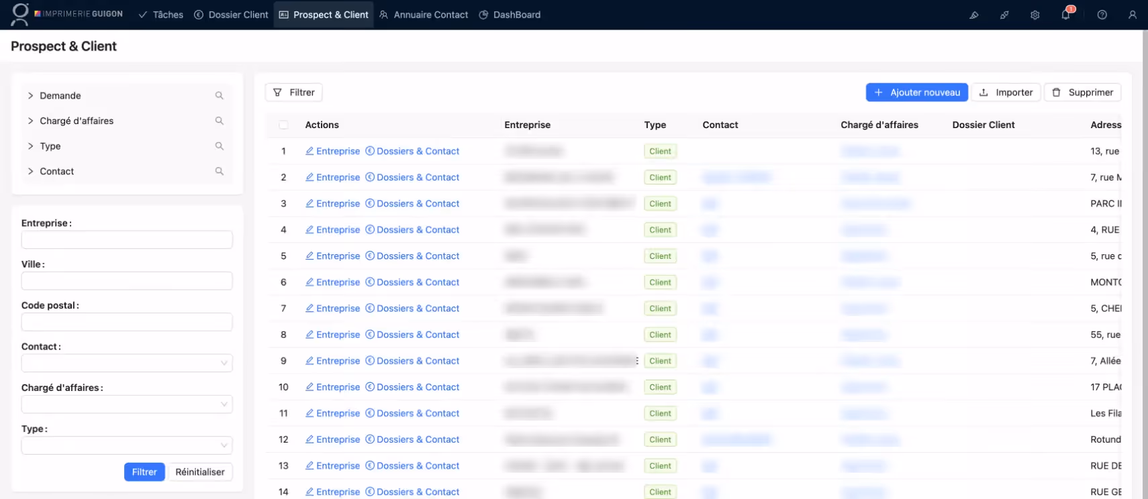Viewport: 1148px width, 499px height.
Task: Click euro circle icon in row 10
Action: click(x=370, y=387)
